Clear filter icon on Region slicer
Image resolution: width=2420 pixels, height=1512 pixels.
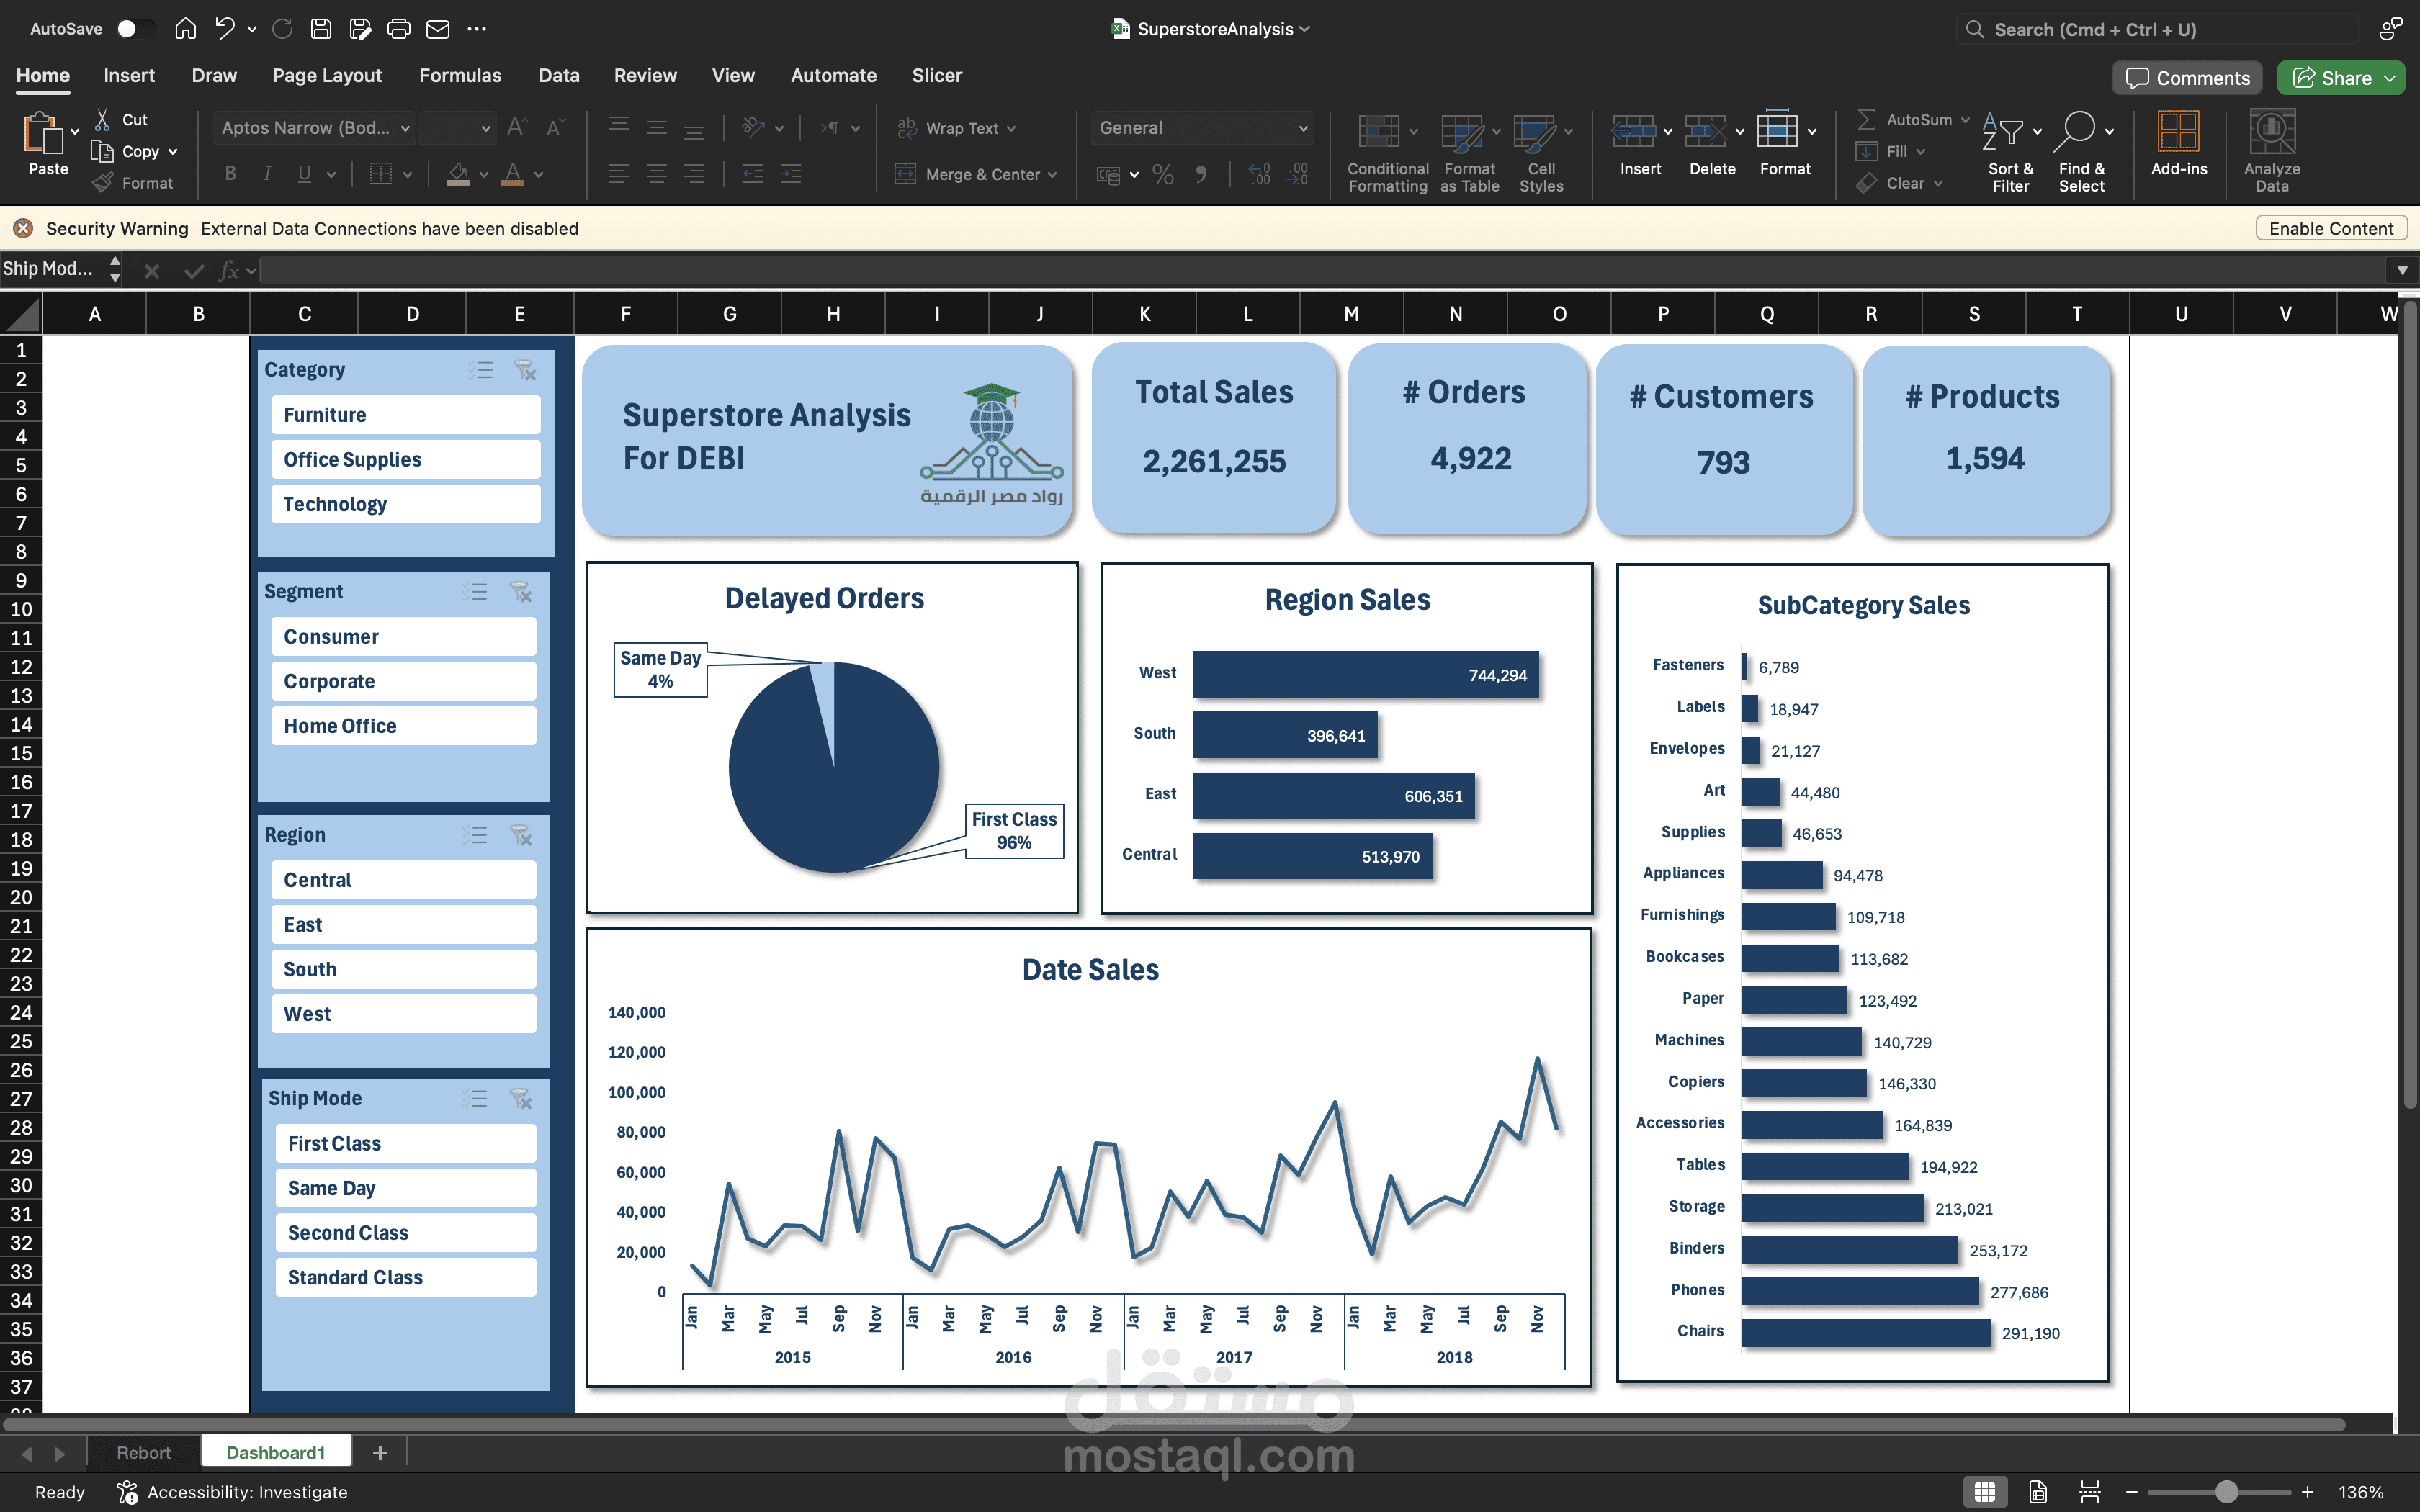(x=521, y=836)
